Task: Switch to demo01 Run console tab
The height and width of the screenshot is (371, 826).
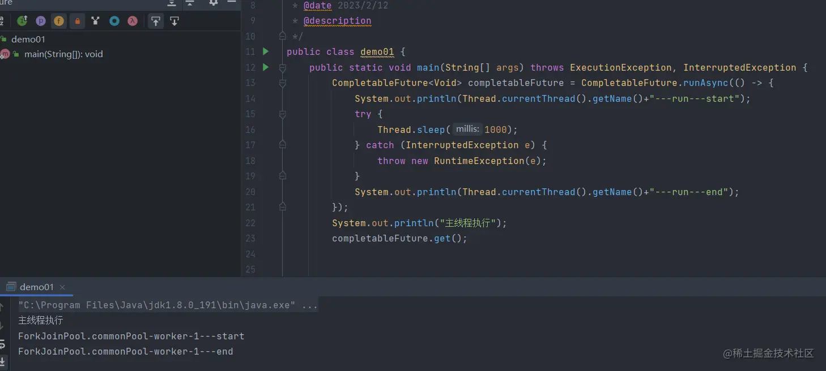Action: 37,287
